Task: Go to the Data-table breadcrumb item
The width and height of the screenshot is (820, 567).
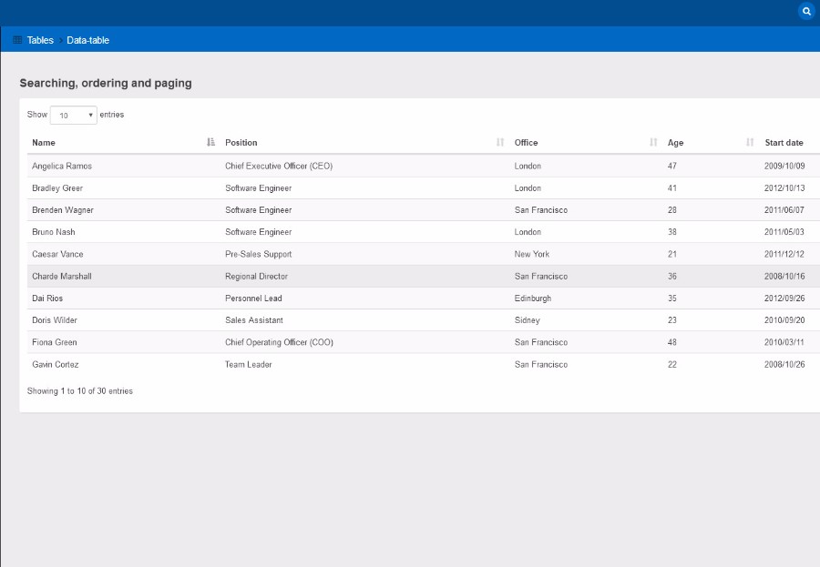Action: coord(87,40)
